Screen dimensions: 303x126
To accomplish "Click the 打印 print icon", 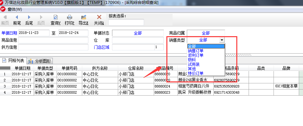I will [x=70, y=17].
